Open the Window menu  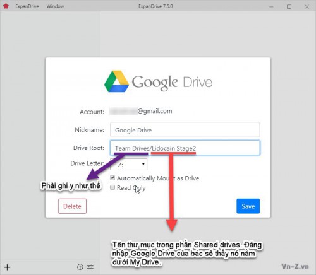(x=55, y=6)
